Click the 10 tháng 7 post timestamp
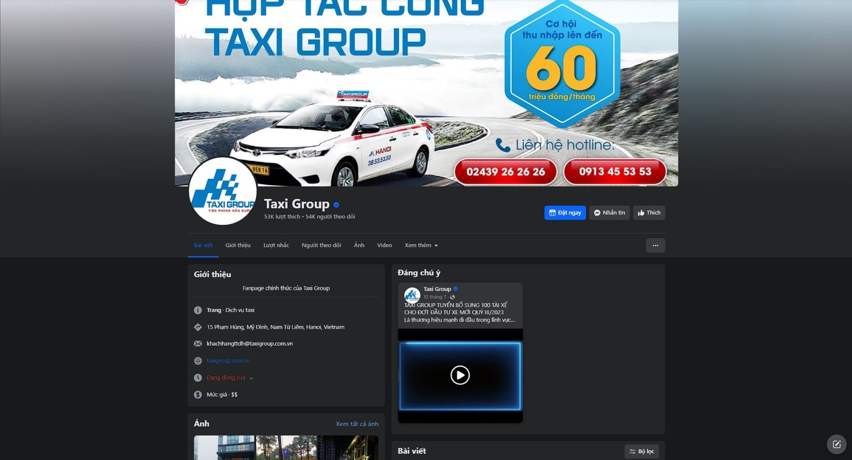This screenshot has width=852, height=460. [435, 297]
